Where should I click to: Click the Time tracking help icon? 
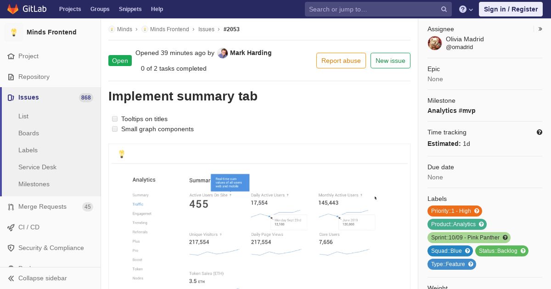tap(540, 132)
